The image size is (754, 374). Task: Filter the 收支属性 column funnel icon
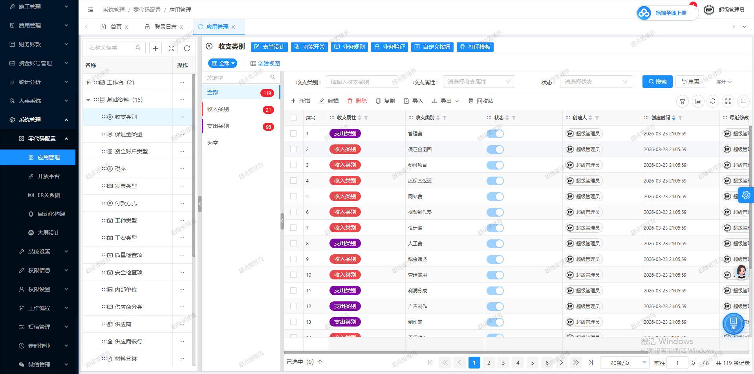366,118
